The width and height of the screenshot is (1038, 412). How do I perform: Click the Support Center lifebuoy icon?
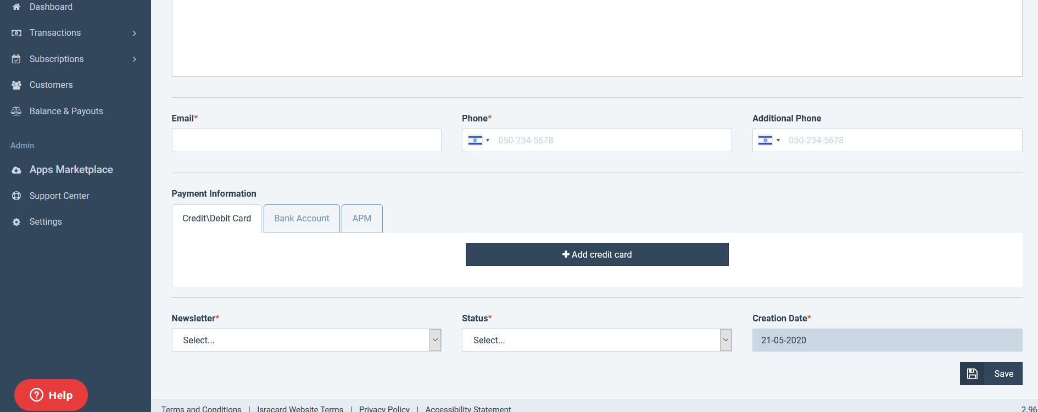pyautogui.click(x=16, y=196)
